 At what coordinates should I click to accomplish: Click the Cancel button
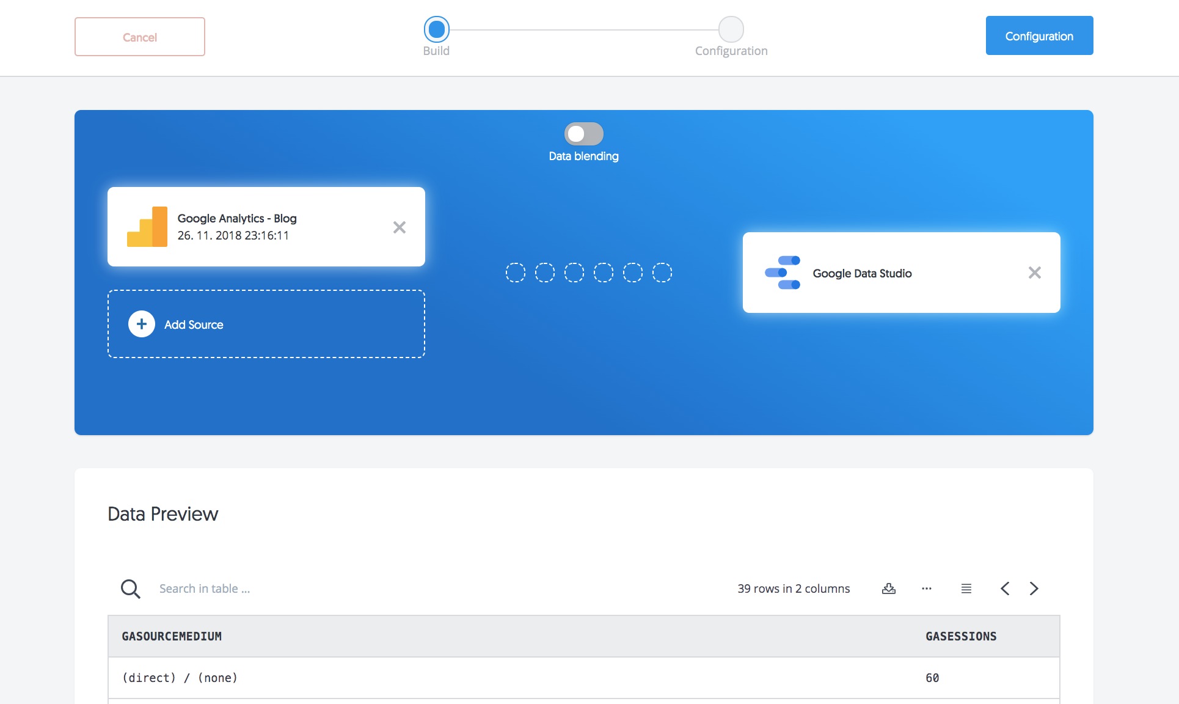(140, 37)
